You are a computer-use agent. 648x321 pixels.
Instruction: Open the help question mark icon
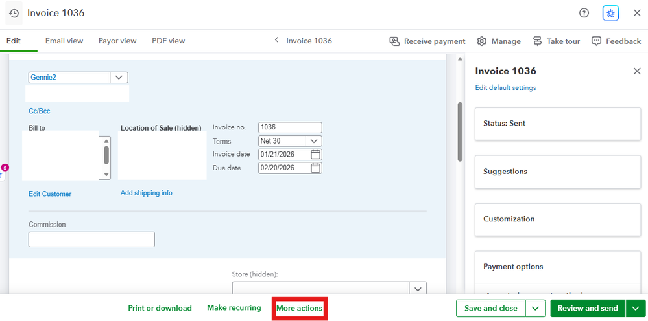coord(584,13)
